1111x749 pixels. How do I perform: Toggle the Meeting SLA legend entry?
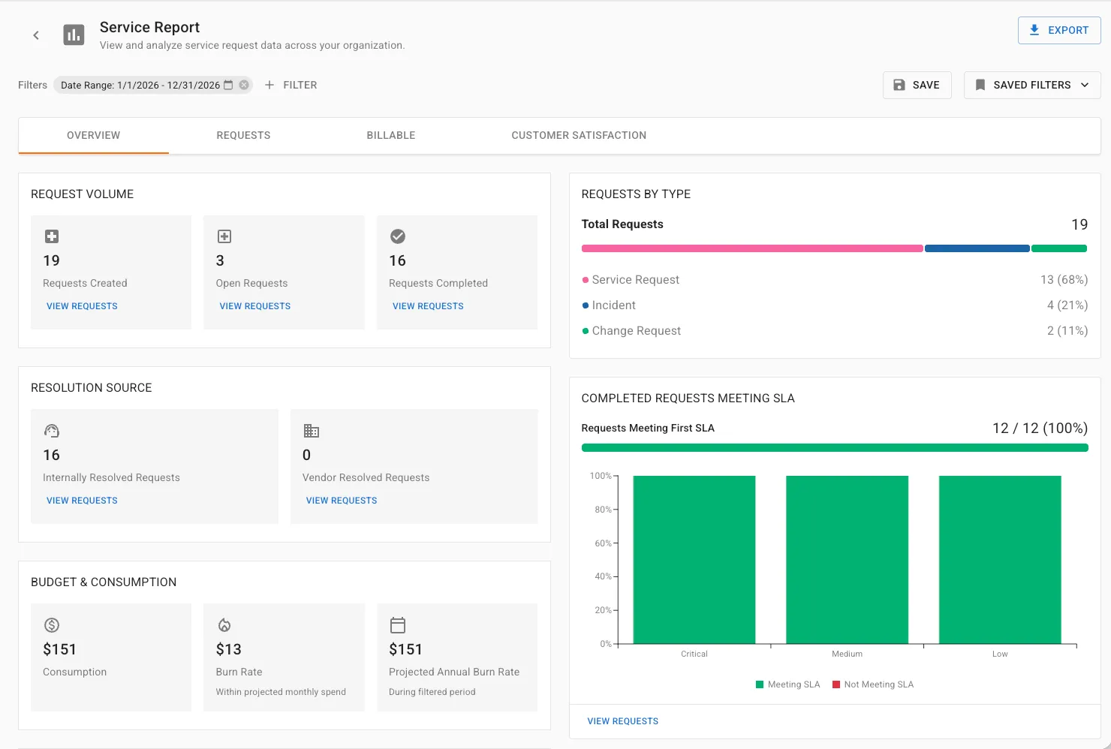pos(787,684)
